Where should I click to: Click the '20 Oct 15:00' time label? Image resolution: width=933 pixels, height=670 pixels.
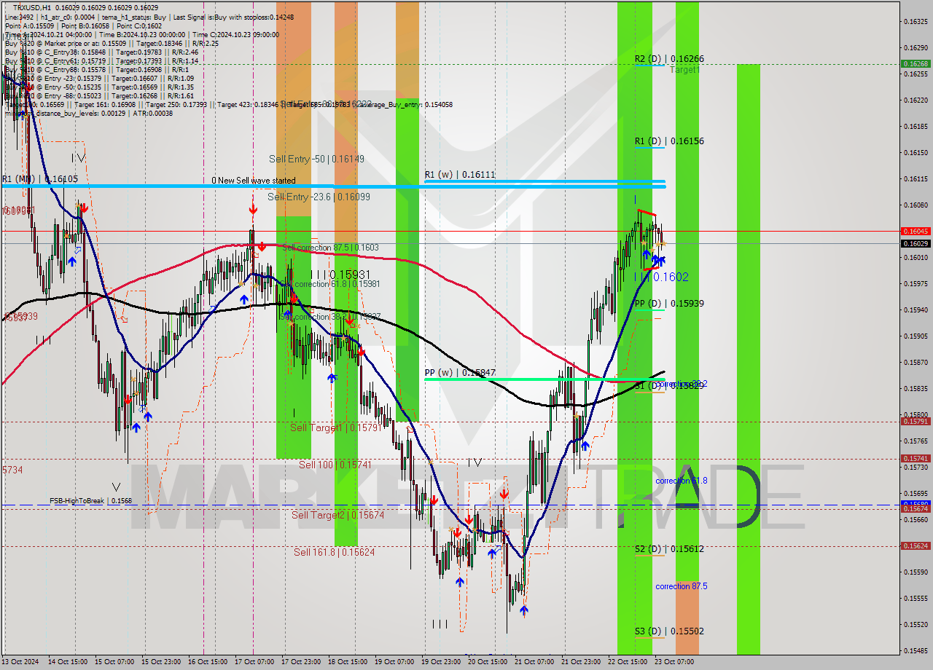coord(488,662)
